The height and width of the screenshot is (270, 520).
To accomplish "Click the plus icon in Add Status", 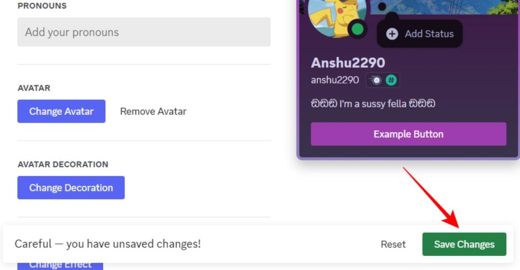I will tap(392, 34).
